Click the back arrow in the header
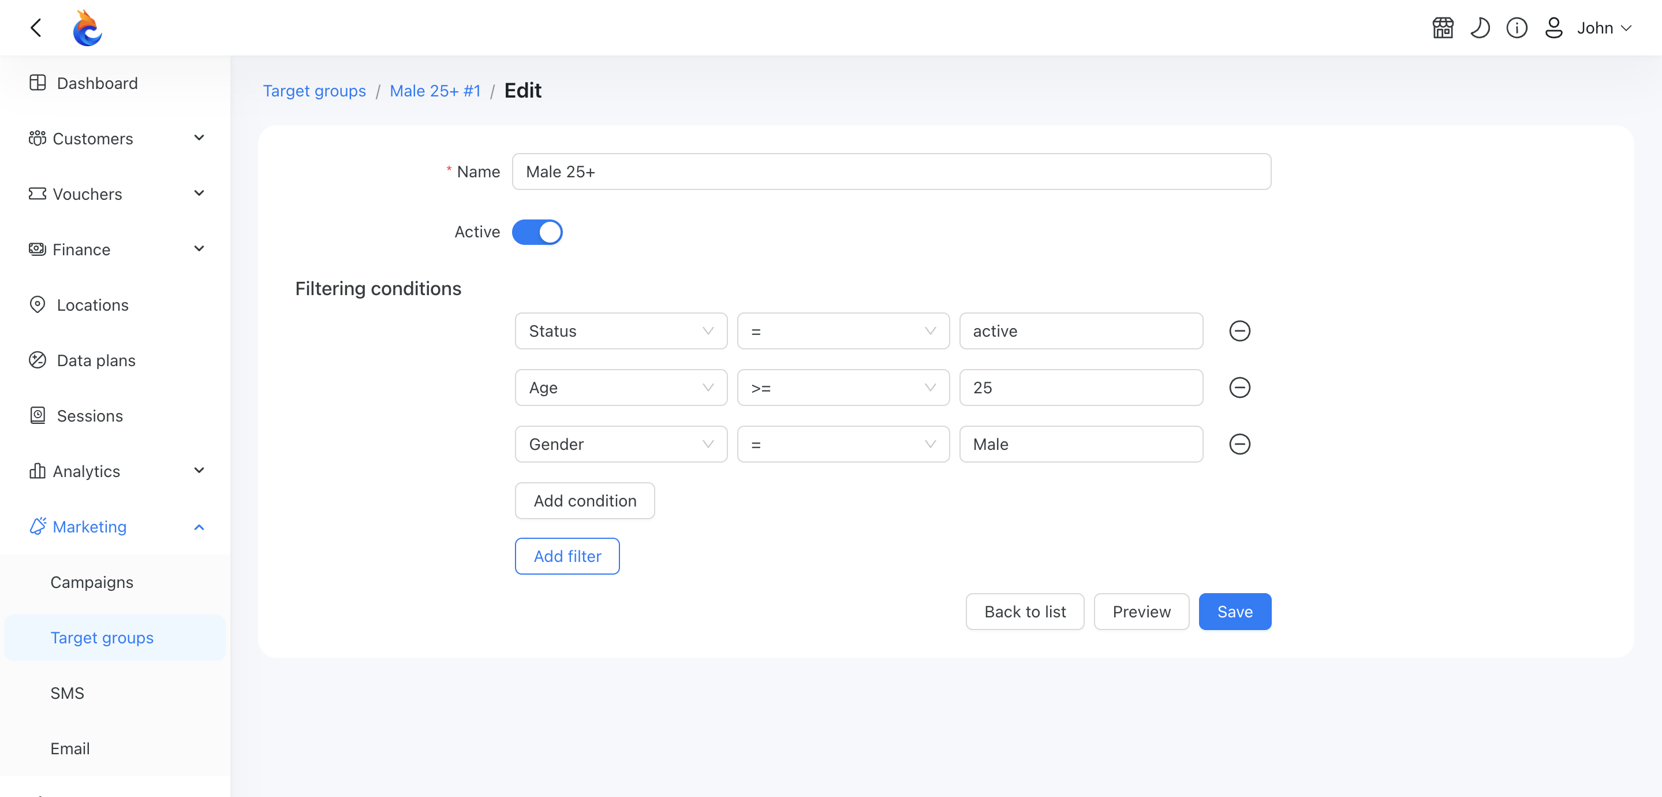Image resolution: width=1662 pixels, height=797 pixels. pos(36,28)
